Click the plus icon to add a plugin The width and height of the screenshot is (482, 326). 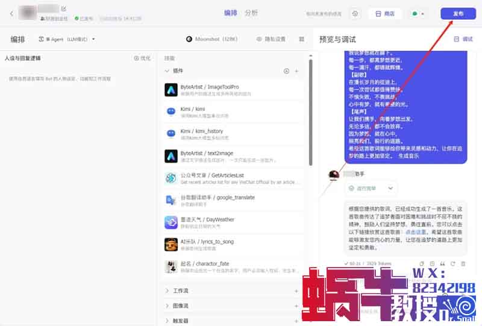click(x=296, y=71)
